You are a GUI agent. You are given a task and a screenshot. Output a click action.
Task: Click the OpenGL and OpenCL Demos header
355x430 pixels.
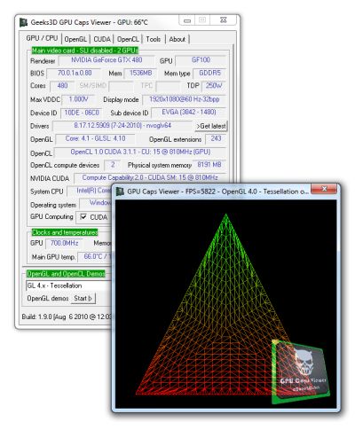pos(66,274)
